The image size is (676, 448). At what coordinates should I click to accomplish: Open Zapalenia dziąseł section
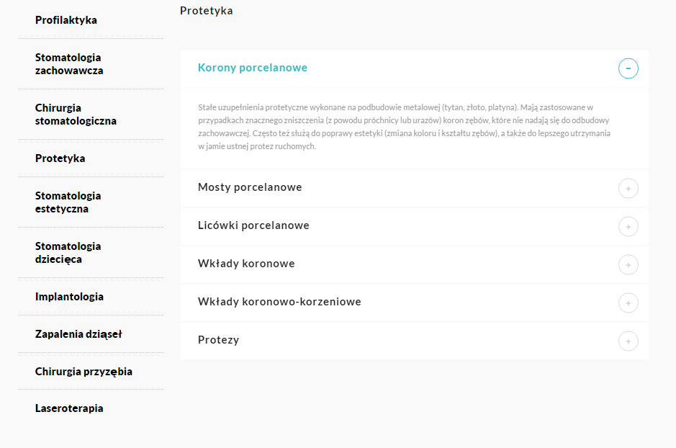[78, 334]
